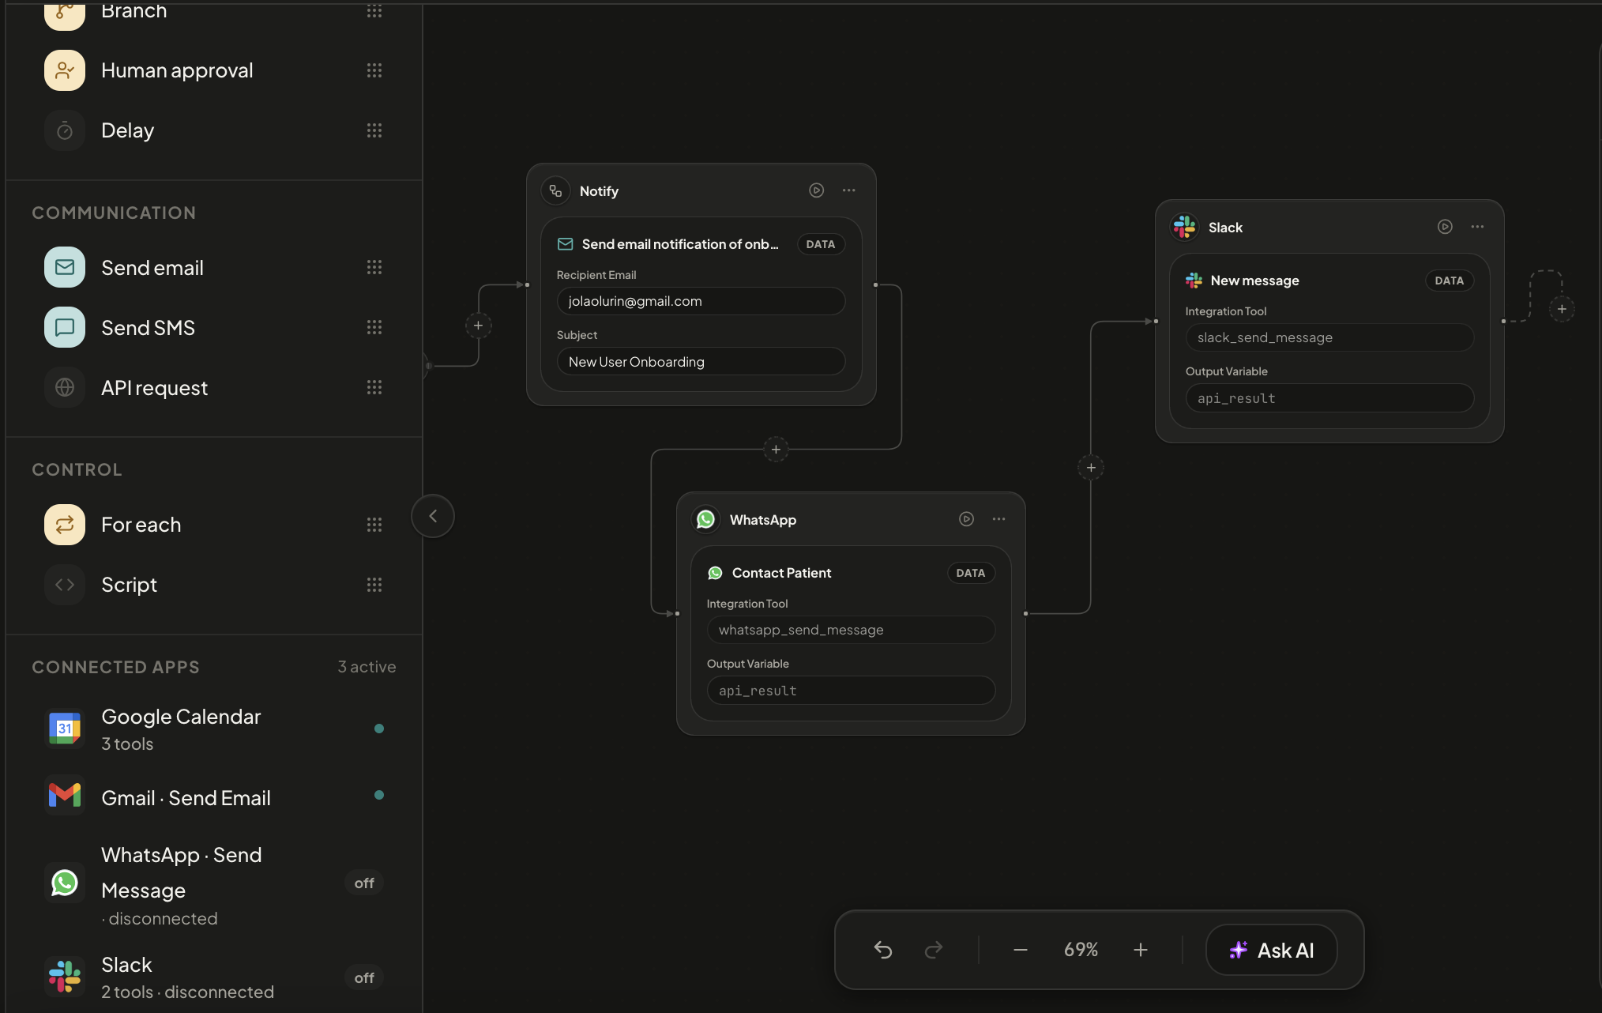The height and width of the screenshot is (1013, 1602).
Task: Click the Delay timer icon
Action: (x=65, y=130)
